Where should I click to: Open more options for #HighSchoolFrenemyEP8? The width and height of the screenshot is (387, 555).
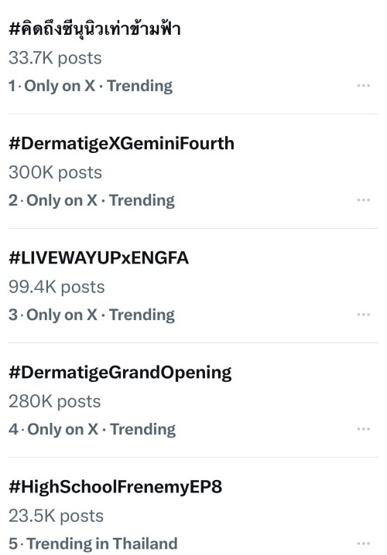click(x=364, y=543)
